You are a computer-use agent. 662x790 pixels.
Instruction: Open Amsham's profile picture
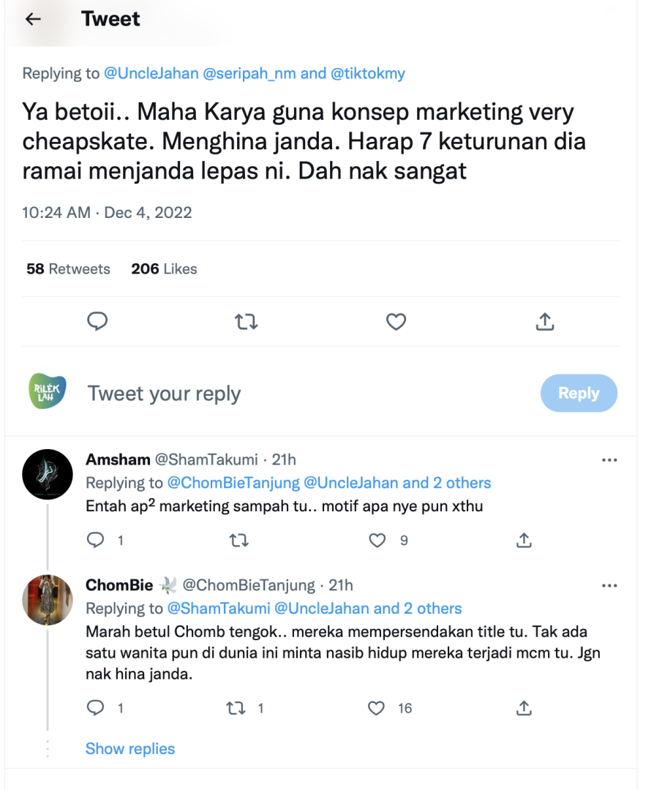point(48,474)
